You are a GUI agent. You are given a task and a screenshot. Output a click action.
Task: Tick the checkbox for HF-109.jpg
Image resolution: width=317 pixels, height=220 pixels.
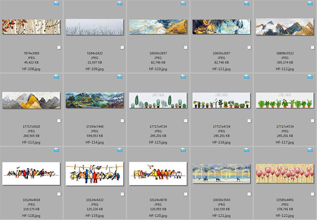click(x=122, y=48)
